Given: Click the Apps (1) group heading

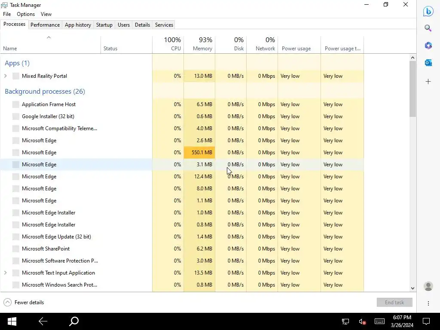Looking at the screenshot, I should (17, 63).
